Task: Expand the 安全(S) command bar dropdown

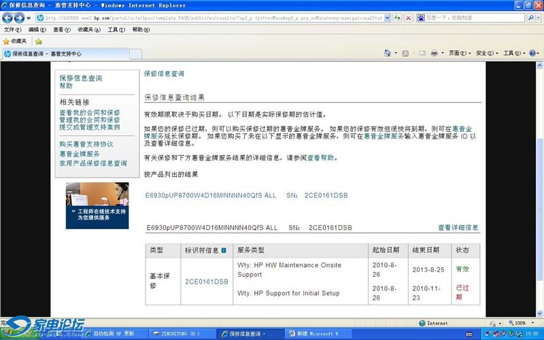Action: click(x=487, y=53)
